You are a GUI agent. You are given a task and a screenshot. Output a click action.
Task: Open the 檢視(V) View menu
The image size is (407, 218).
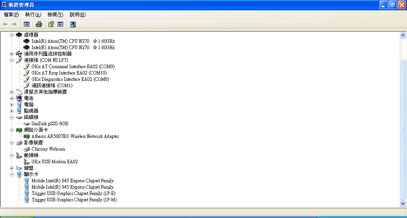[x=55, y=15]
